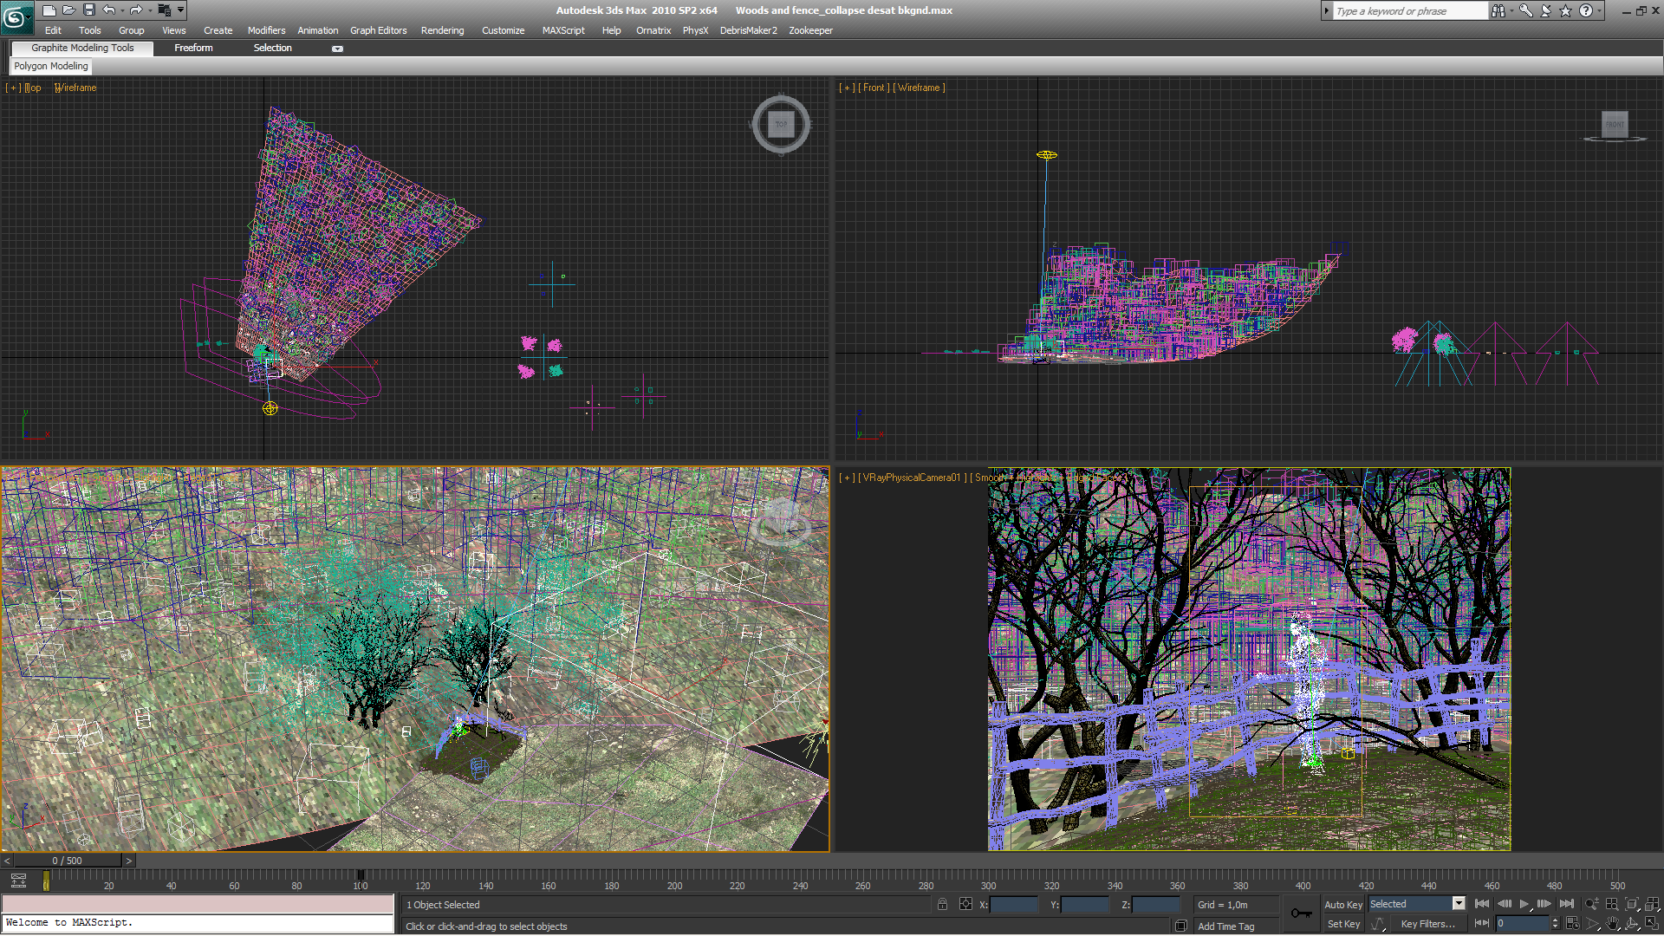Screen dimensions: 1664x936
Task: Click the Time Configuration icon
Action: (x=1572, y=924)
